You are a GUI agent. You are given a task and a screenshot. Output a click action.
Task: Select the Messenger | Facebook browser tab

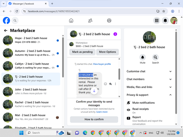point(28,4)
